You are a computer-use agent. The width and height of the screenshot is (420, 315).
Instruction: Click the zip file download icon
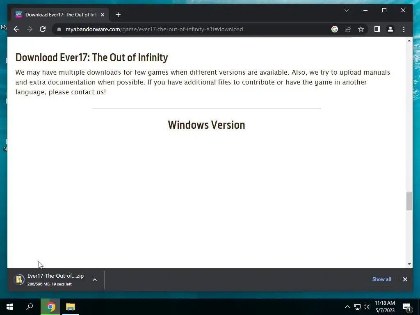19,280
